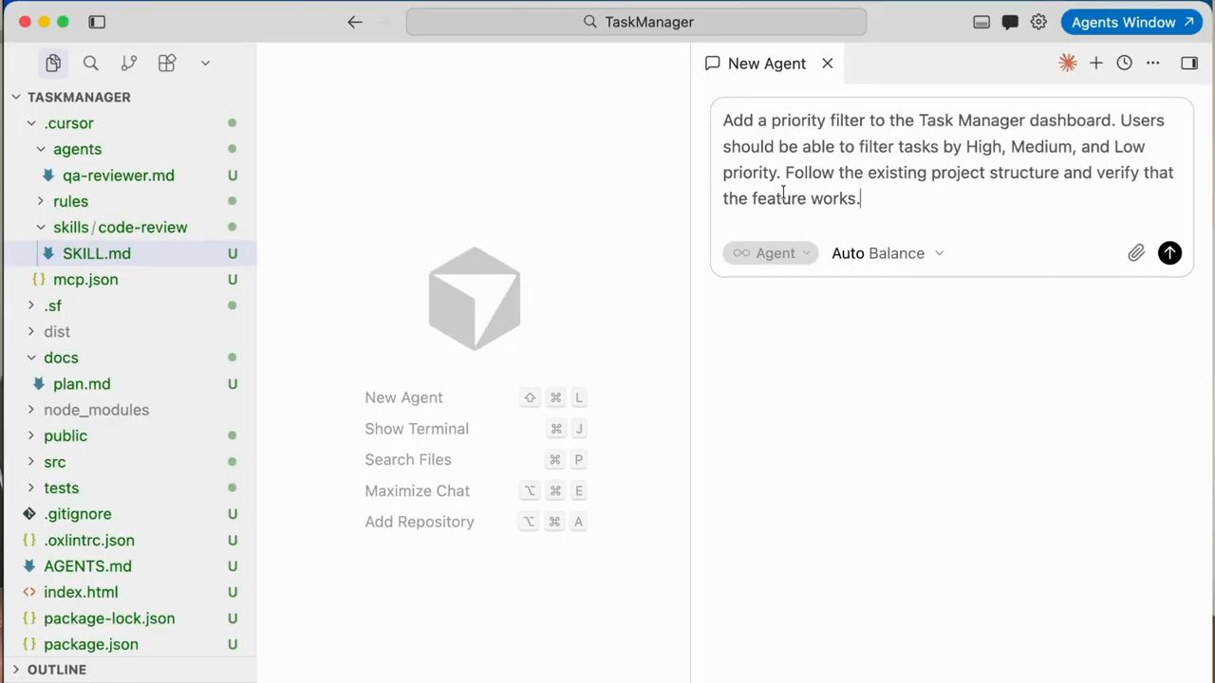Attach a file with paperclip icon

1136,253
